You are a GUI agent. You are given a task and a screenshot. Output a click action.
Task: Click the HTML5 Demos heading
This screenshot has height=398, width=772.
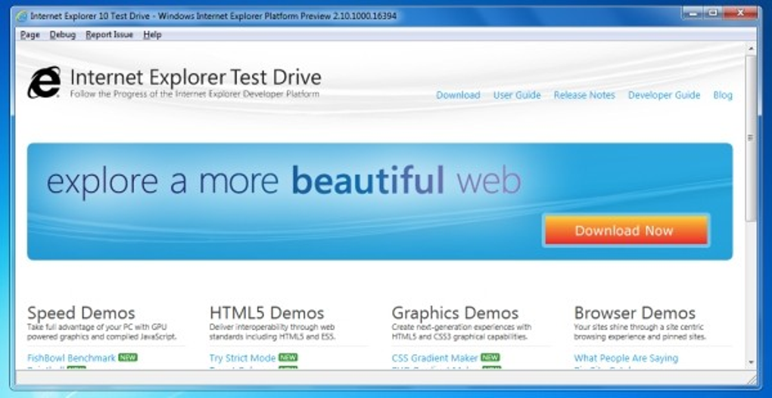click(x=267, y=313)
